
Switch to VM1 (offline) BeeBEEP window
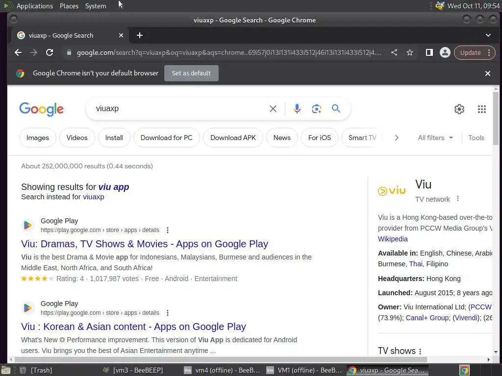(x=304, y=370)
